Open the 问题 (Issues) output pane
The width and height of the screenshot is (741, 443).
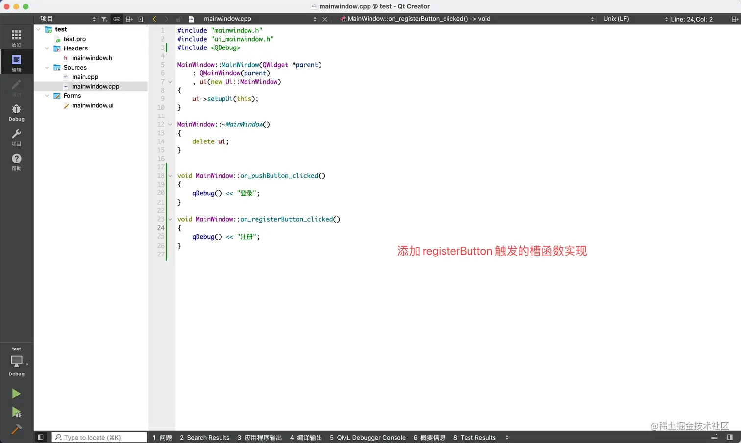pyautogui.click(x=162, y=437)
